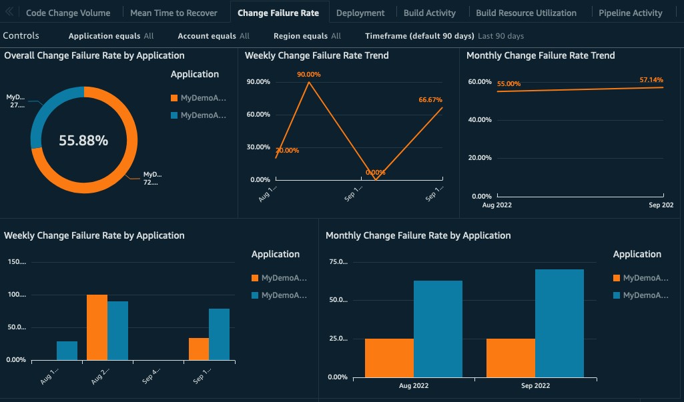684x402 pixels.
Task: Open the Account equals All filter
Action: (214, 36)
